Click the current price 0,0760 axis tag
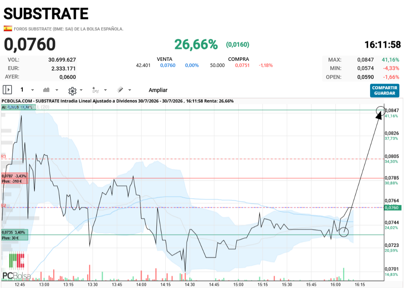This screenshot has width=404, height=288. [392, 207]
